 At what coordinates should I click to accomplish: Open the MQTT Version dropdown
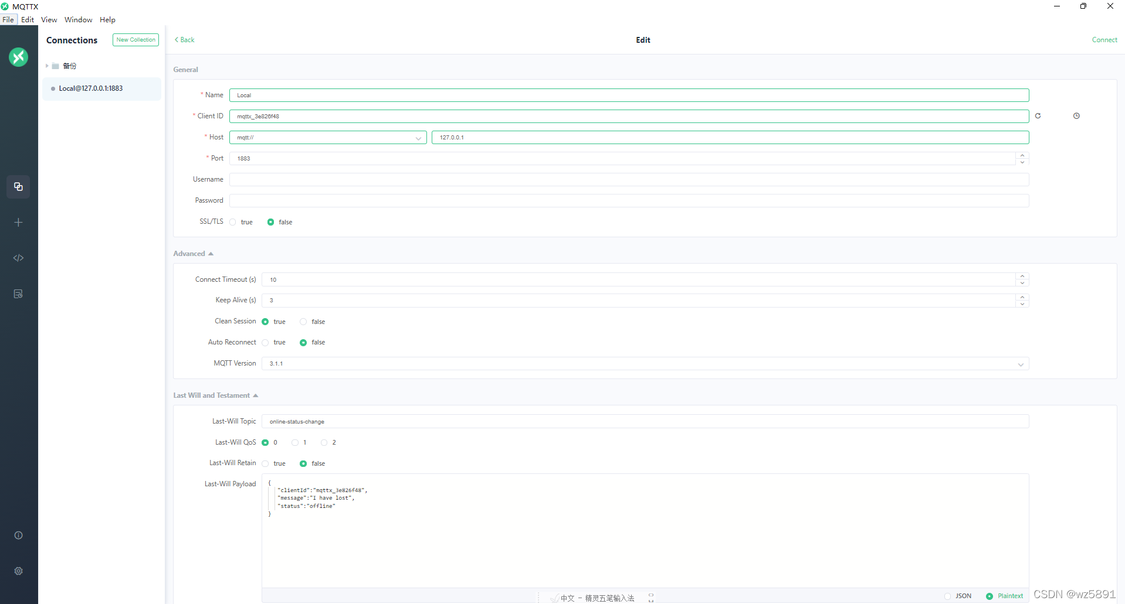click(x=645, y=364)
